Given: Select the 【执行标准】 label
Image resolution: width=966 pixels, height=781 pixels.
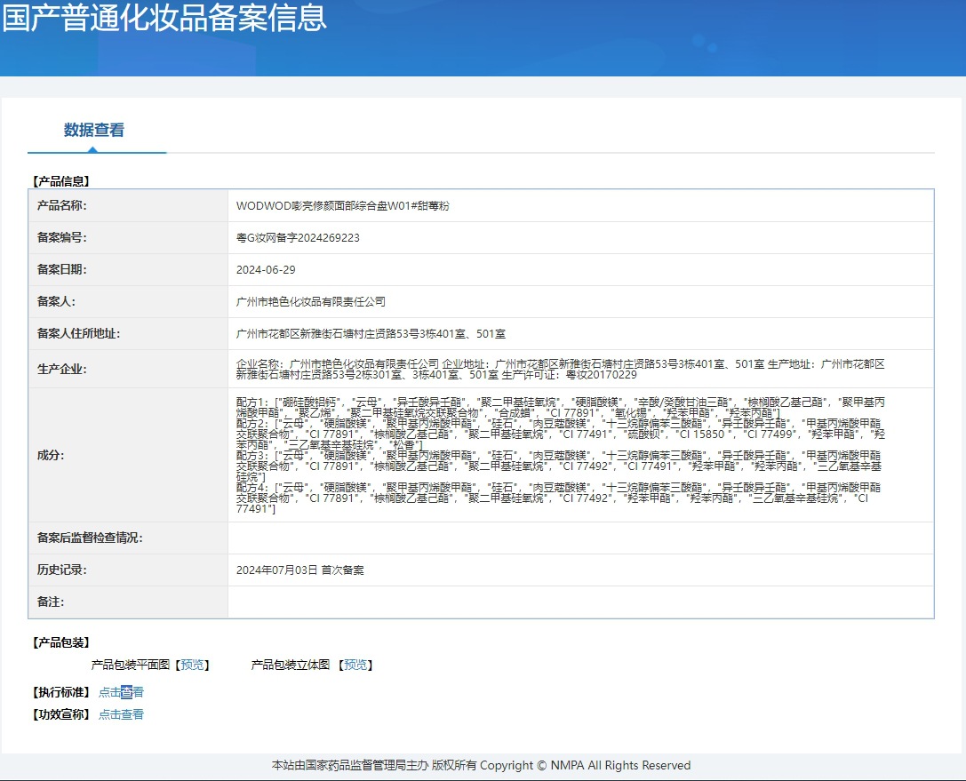Looking at the screenshot, I should point(61,692).
